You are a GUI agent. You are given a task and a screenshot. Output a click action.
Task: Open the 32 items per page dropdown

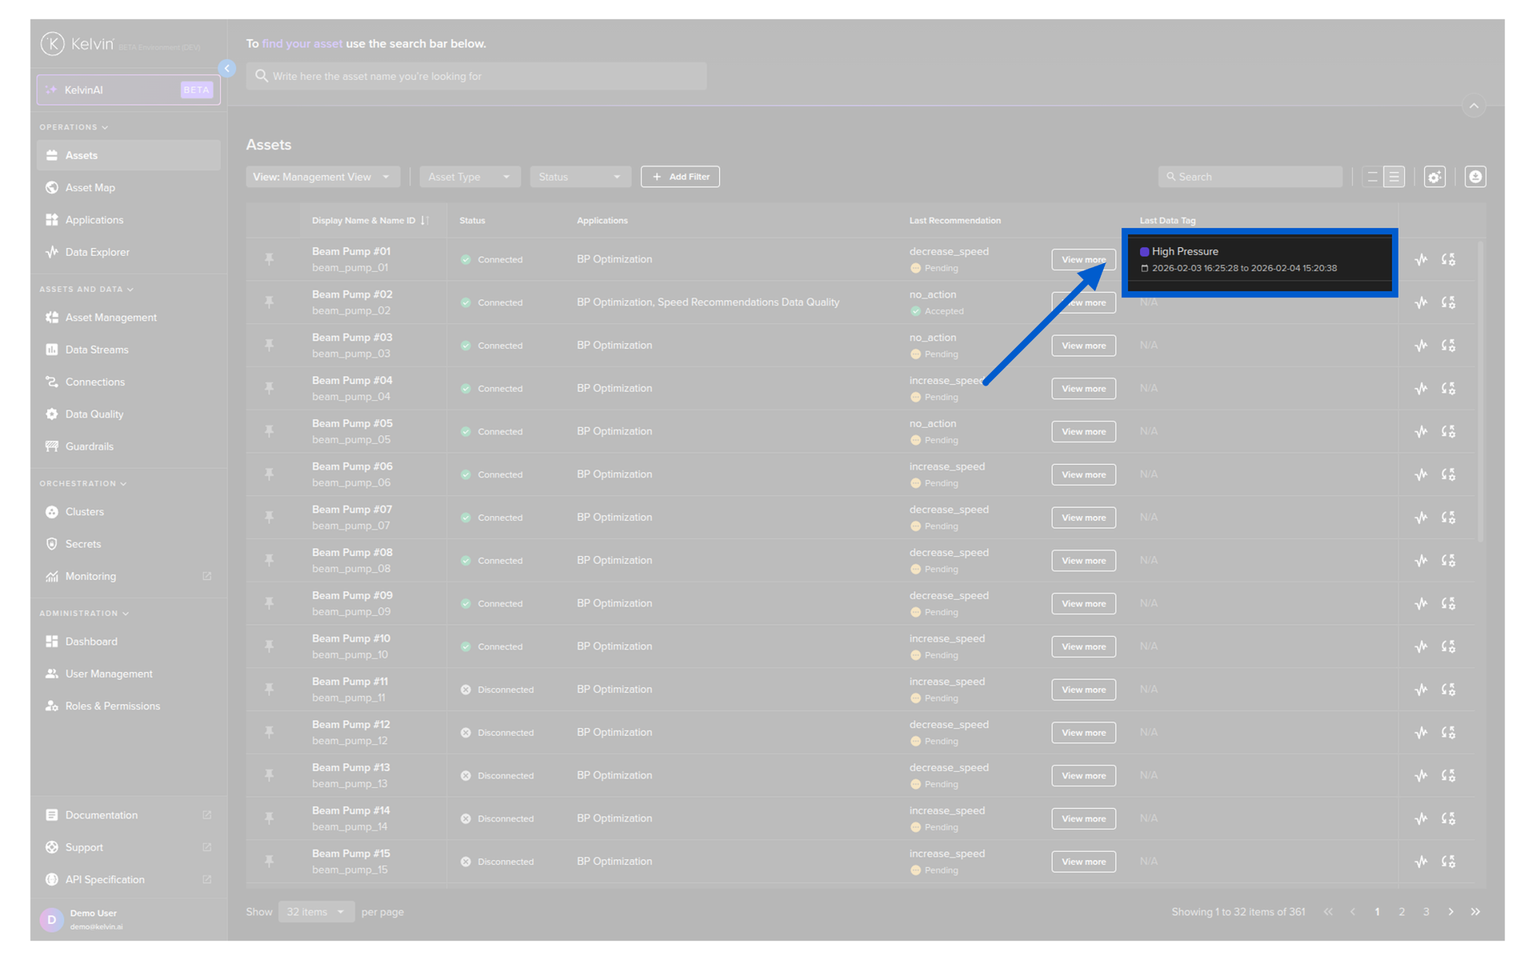316,912
